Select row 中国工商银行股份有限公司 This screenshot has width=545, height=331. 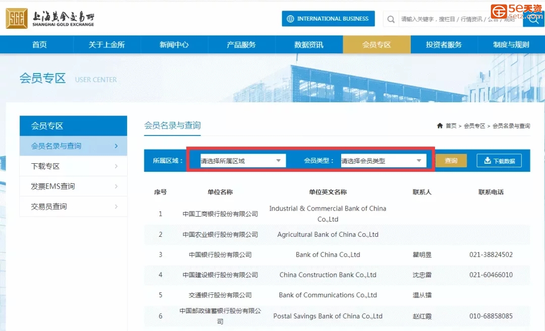[337, 214]
